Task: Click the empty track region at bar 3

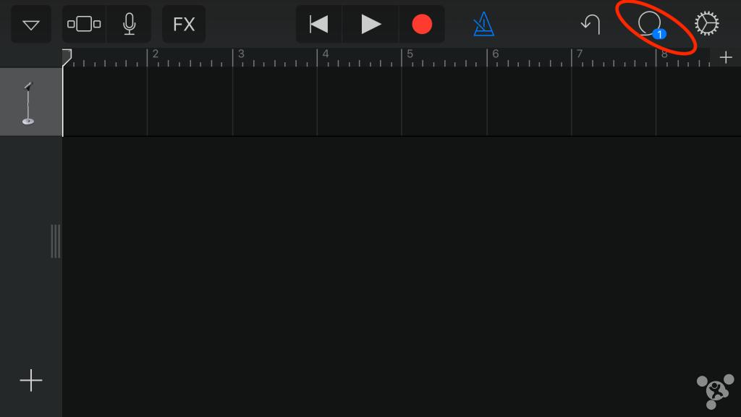Action: click(x=274, y=102)
